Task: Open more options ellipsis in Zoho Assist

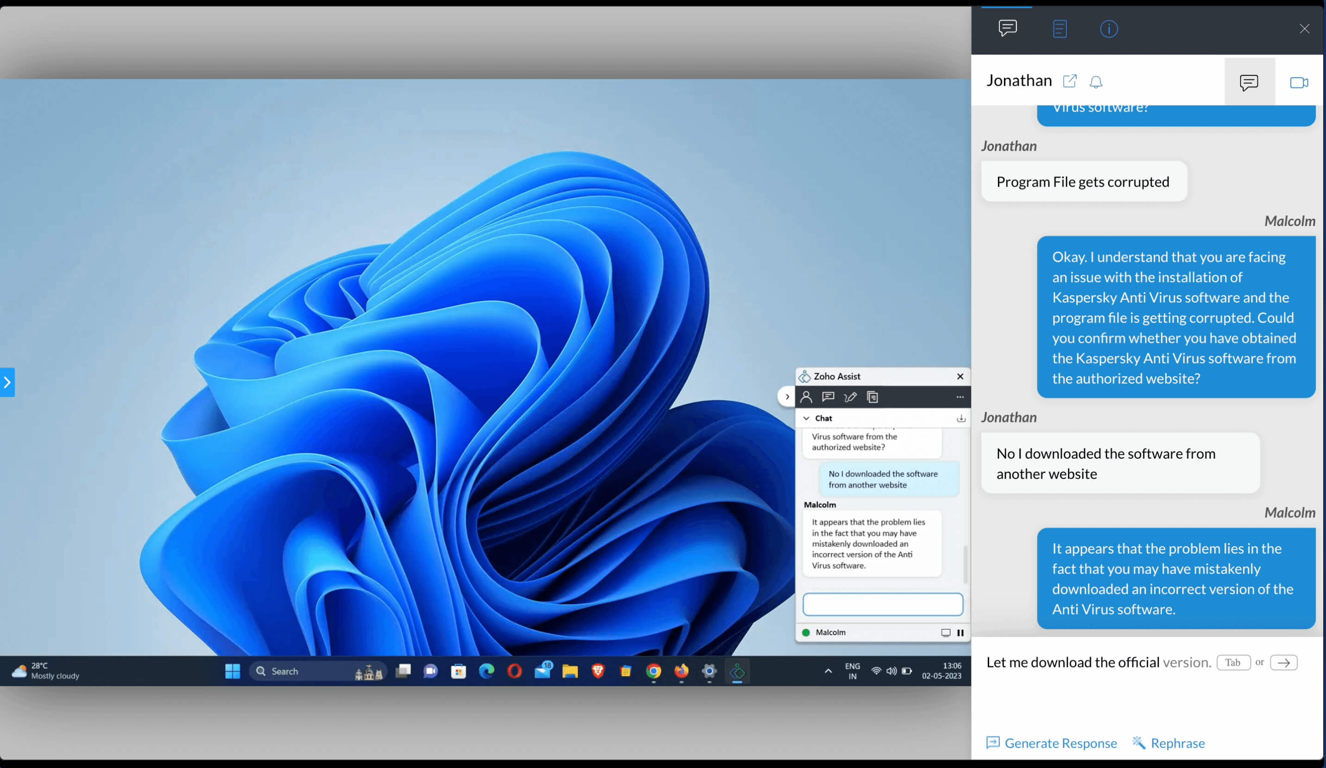Action: [960, 397]
